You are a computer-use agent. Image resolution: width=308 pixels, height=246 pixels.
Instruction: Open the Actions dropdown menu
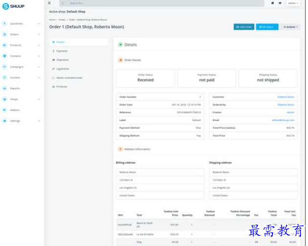click(290, 27)
